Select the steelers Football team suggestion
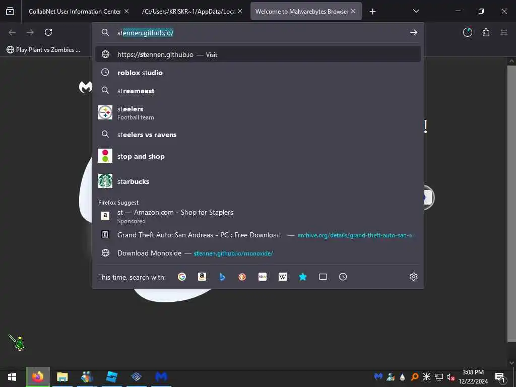The width and height of the screenshot is (516, 387). click(258, 112)
